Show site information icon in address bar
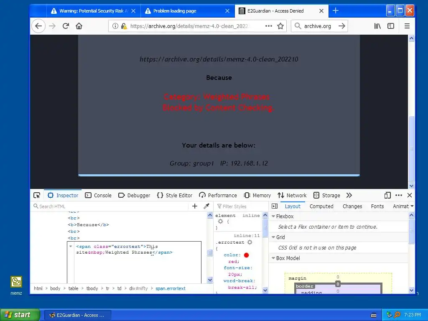The image size is (428, 321). [x=115, y=26]
